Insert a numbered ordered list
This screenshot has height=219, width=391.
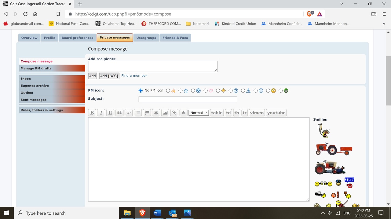[147, 113]
